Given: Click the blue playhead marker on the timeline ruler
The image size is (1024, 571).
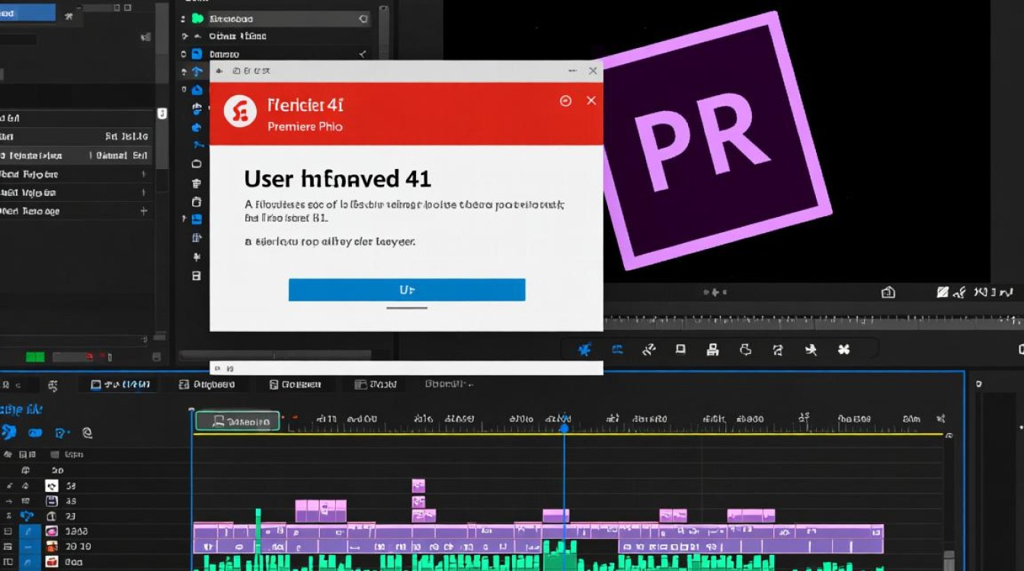Looking at the screenshot, I should coord(565,428).
